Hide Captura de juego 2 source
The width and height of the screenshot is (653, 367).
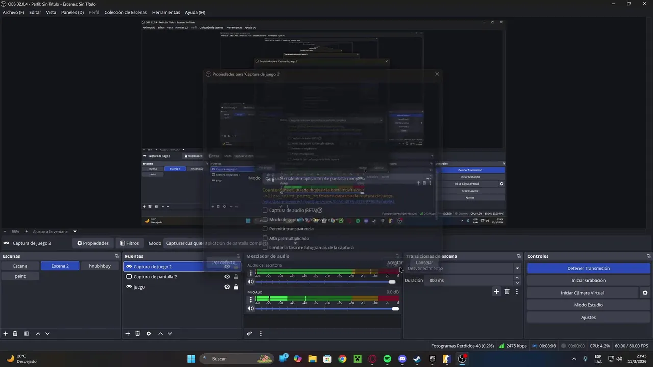tap(227, 267)
